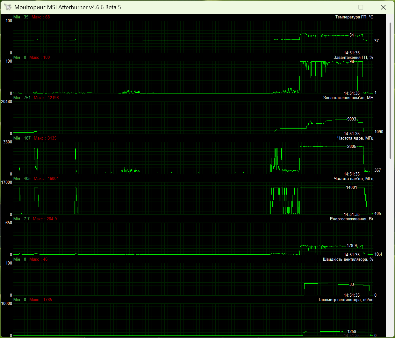395x338 pixels.
Task: Close the MSI Afterburner monitoring window
Action: click(383, 7)
